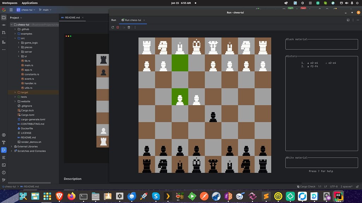Change file encoding via UTF-8 button
The width and height of the screenshot is (362, 203).
point(334,186)
